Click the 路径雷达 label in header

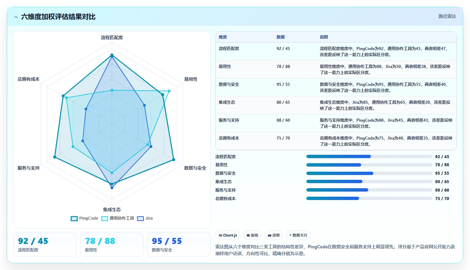coord(447,16)
